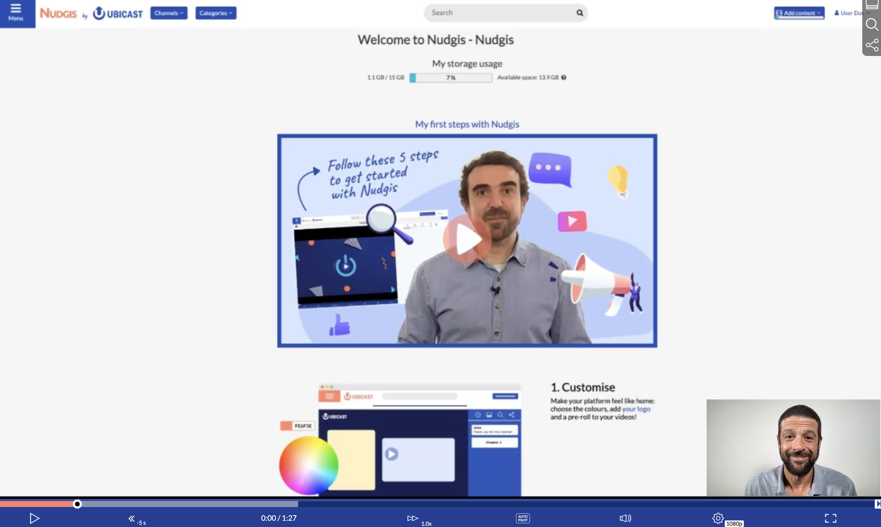The height and width of the screenshot is (527, 881).
Task: Mute audio using the speaker icon
Action: click(625, 518)
